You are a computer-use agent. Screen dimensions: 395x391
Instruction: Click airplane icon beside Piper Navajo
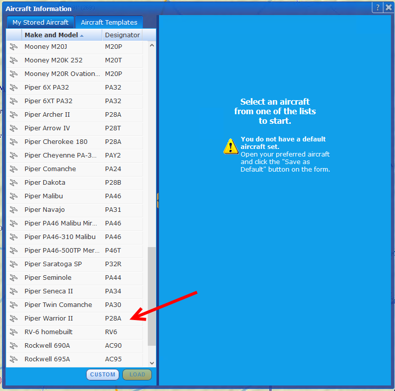click(14, 210)
